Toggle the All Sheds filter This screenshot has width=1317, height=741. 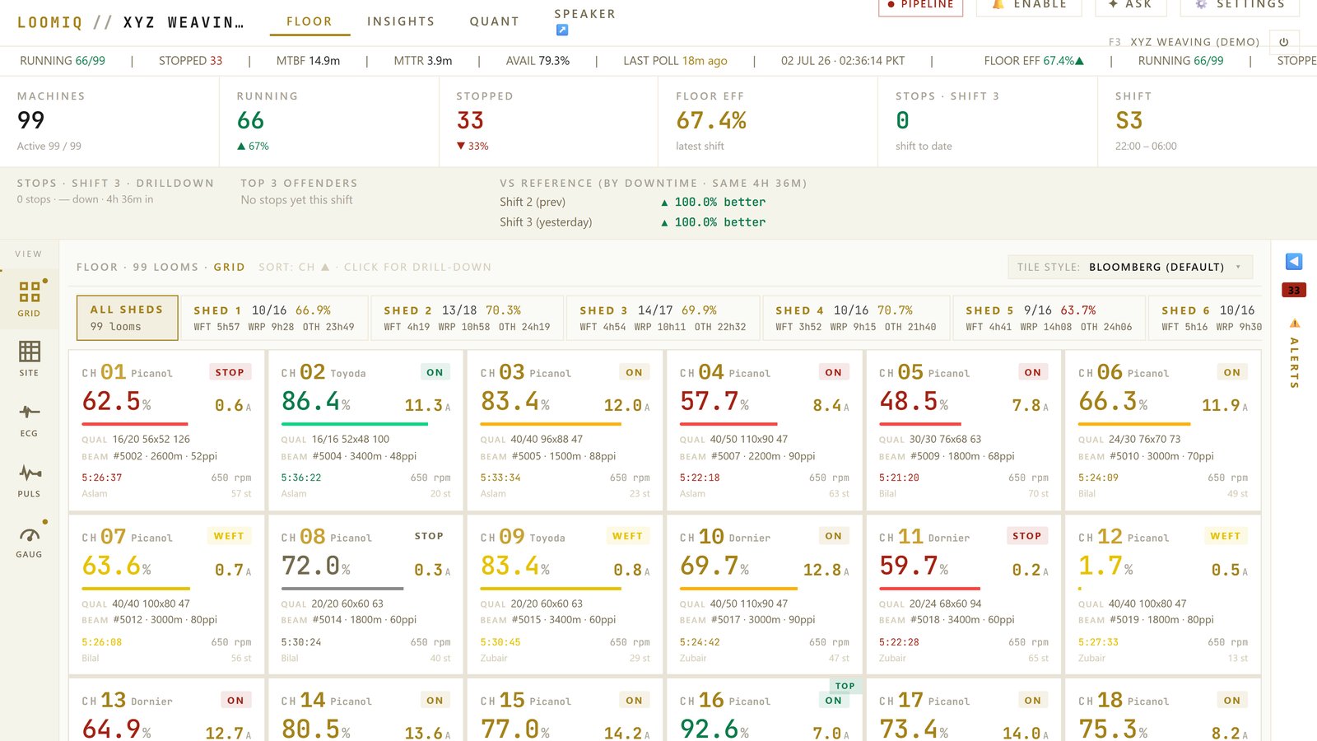(x=128, y=318)
